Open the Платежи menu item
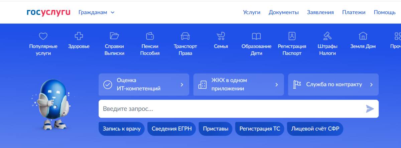 [354, 12]
